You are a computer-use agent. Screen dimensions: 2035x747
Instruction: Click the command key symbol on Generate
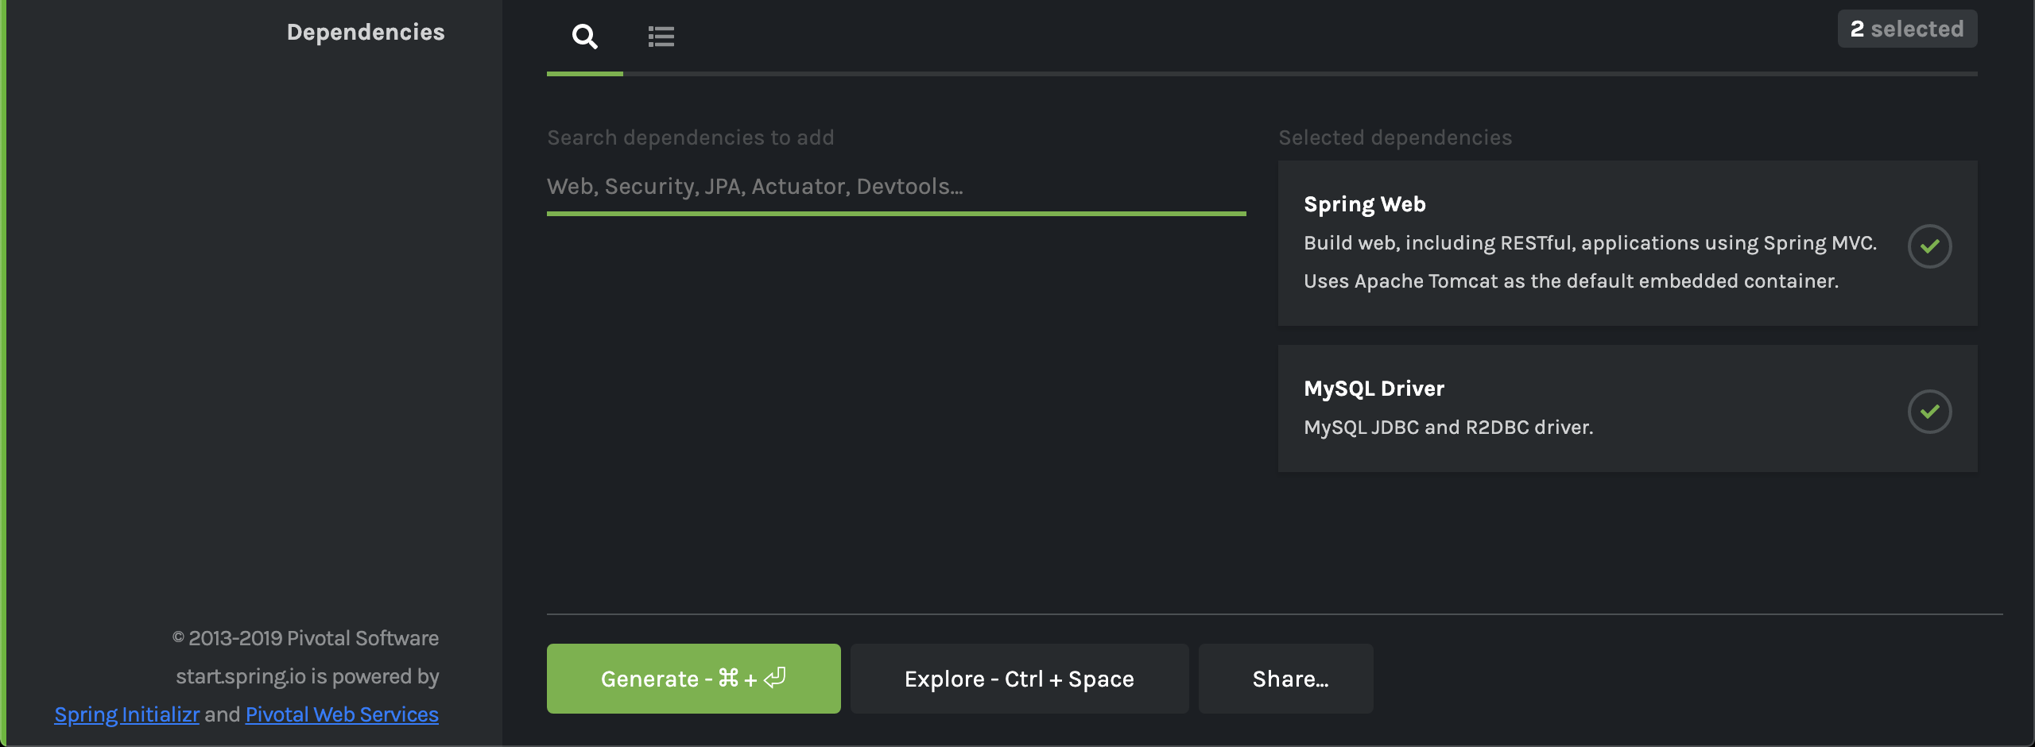728,678
